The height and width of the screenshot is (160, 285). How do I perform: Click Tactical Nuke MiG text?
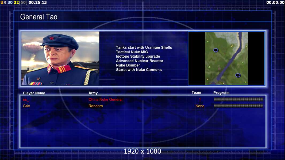(x=132, y=52)
